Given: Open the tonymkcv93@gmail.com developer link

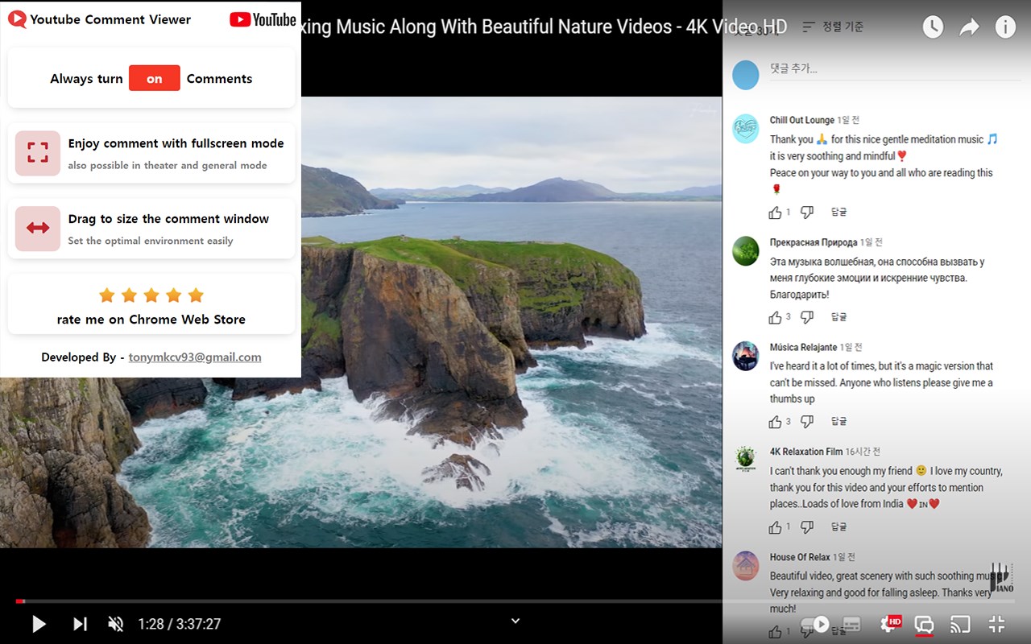Looking at the screenshot, I should 194,357.
